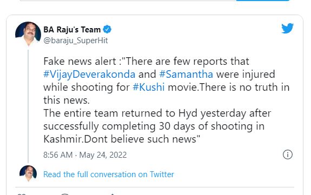This screenshot has width=311, height=195.
Task: Click the small avatar beside the conversation link
Action: coord(28,173)
